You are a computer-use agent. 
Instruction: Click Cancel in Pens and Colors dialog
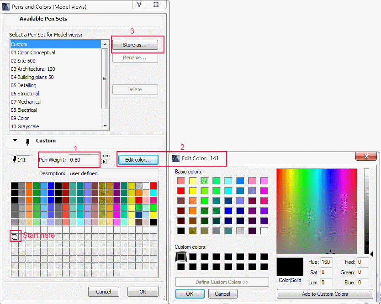click(x=104, y=292)
